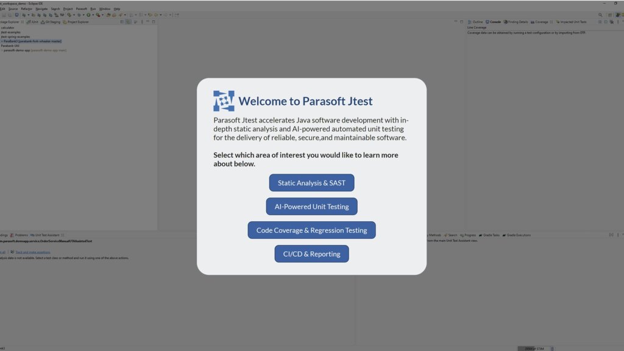Click the green Run toolbar icon
The width and height of the screenshot is (624, 351).
pyautogui.click(x=88, y=15)
